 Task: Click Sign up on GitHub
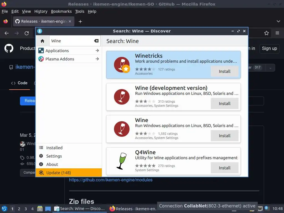coord(269,49)
